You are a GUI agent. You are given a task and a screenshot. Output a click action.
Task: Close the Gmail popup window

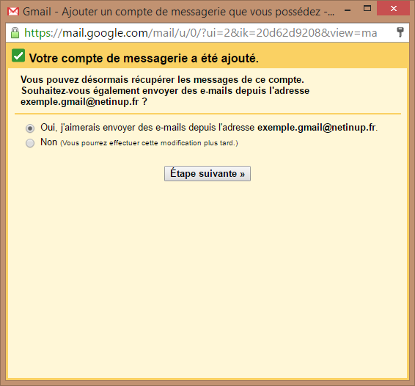click(x=393, y=9)
